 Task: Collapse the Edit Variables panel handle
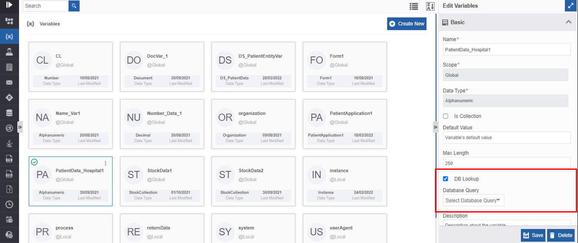435,127
